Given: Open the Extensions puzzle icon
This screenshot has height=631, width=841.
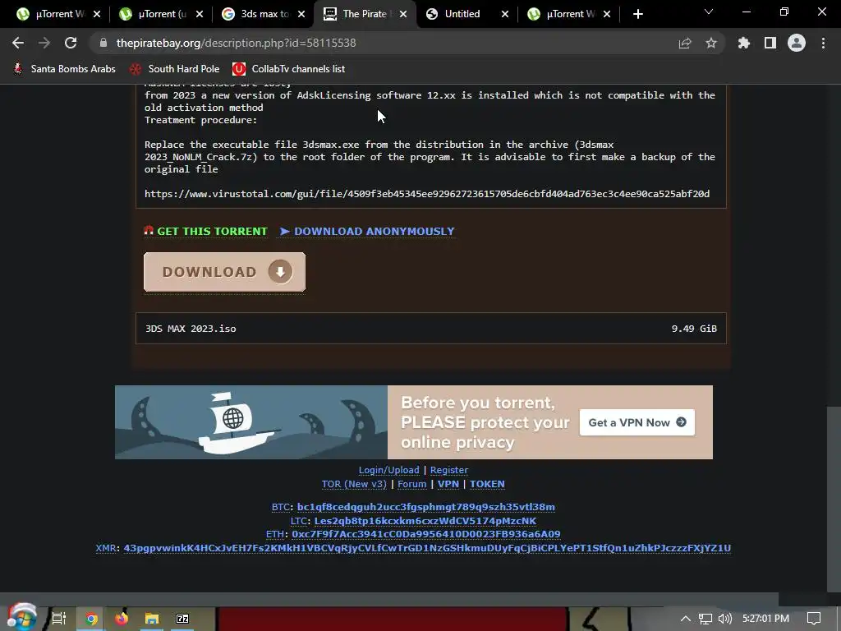Looking at the screenshot, I should tap(743, 43).
